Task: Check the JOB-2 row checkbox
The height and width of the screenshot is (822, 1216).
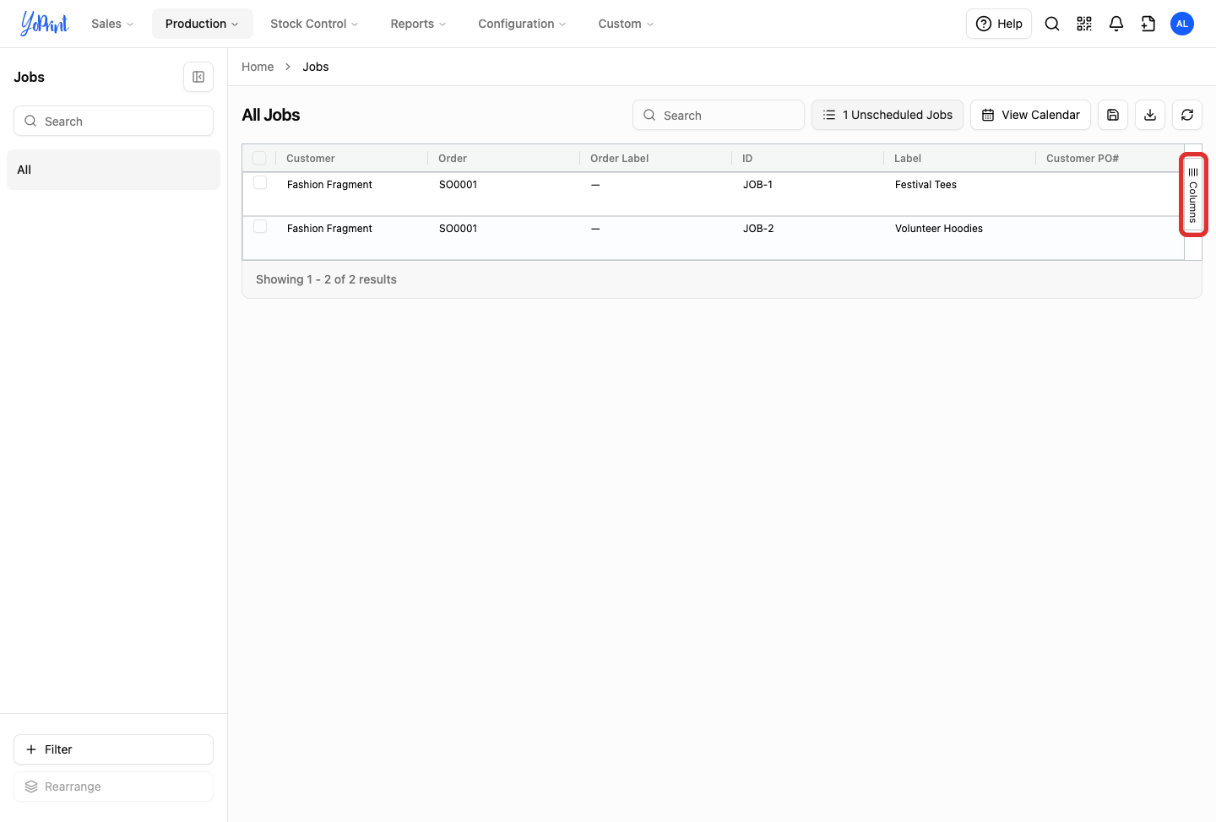Action: [260, 226]
